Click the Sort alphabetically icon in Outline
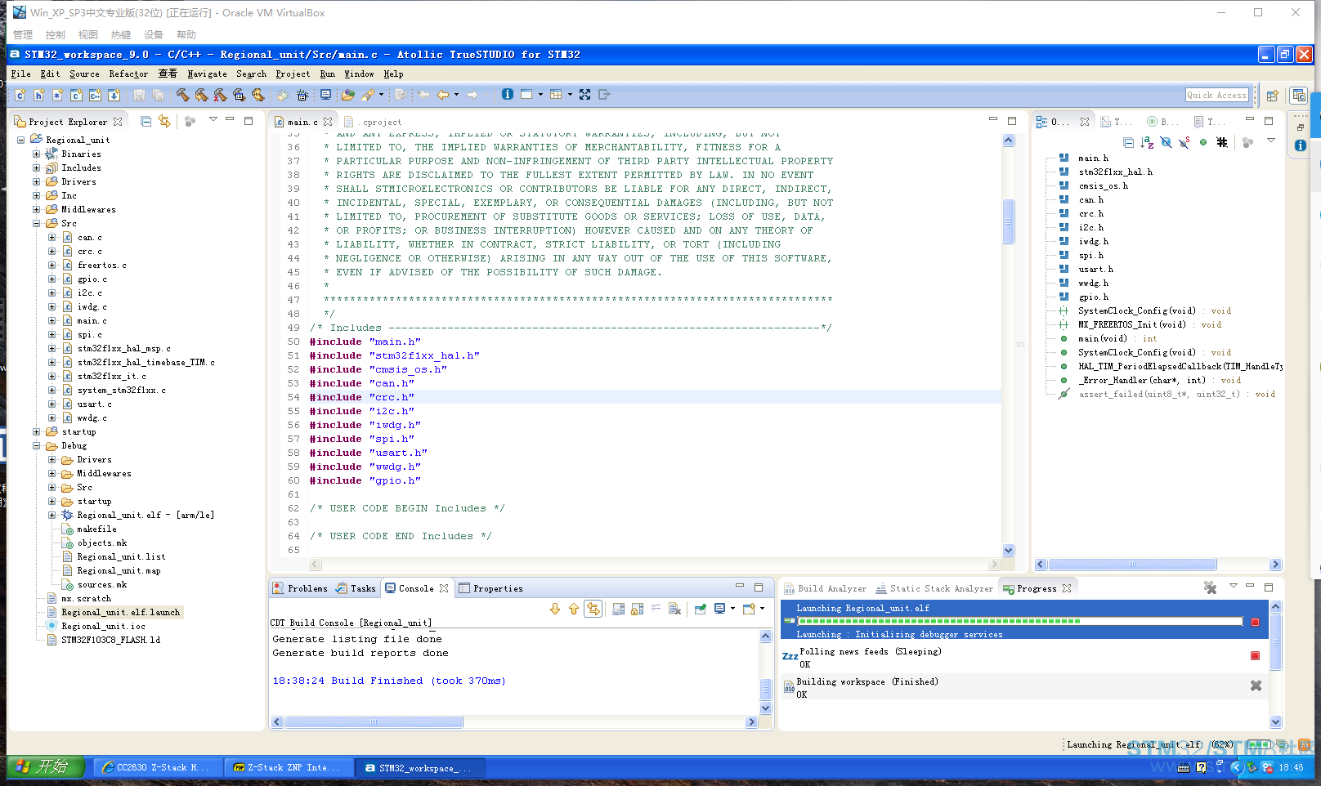Image resolution: width=1321 pixels, height=786 pixels. 1147,142
